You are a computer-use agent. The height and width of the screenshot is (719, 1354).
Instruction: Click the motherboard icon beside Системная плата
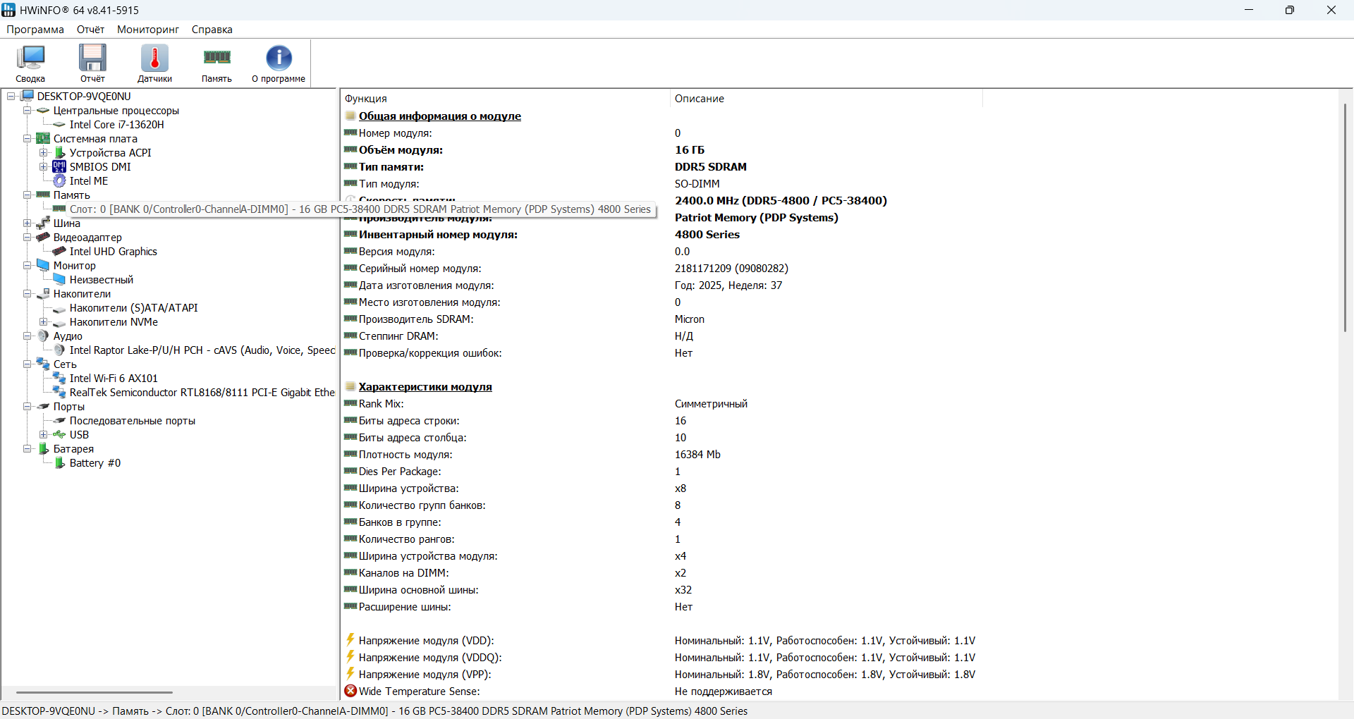point(43,138)
